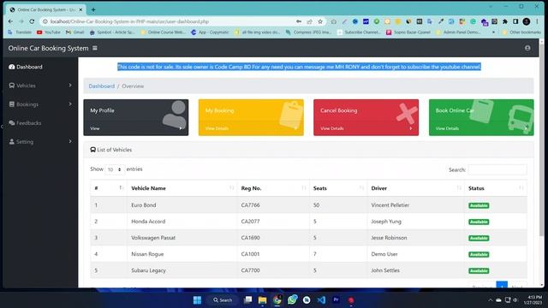Sort table by the # column

point(109,188)
